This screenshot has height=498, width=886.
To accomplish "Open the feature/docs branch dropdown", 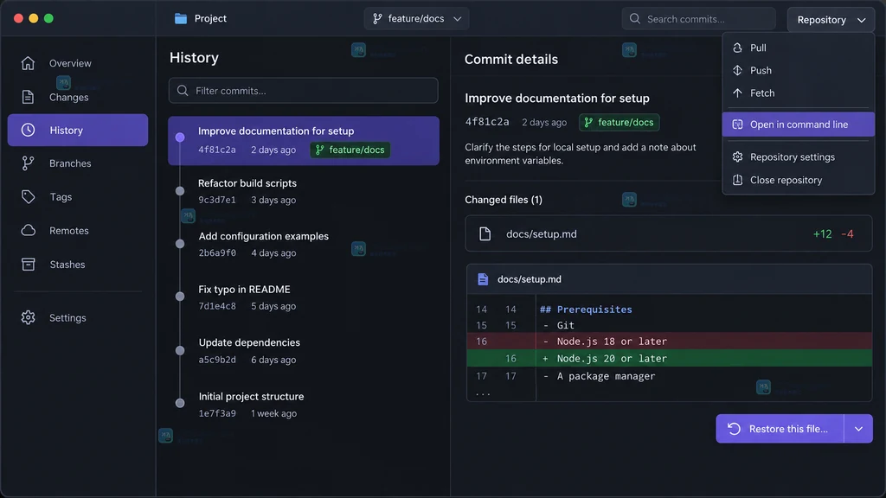I will click(x=416, y=19).
